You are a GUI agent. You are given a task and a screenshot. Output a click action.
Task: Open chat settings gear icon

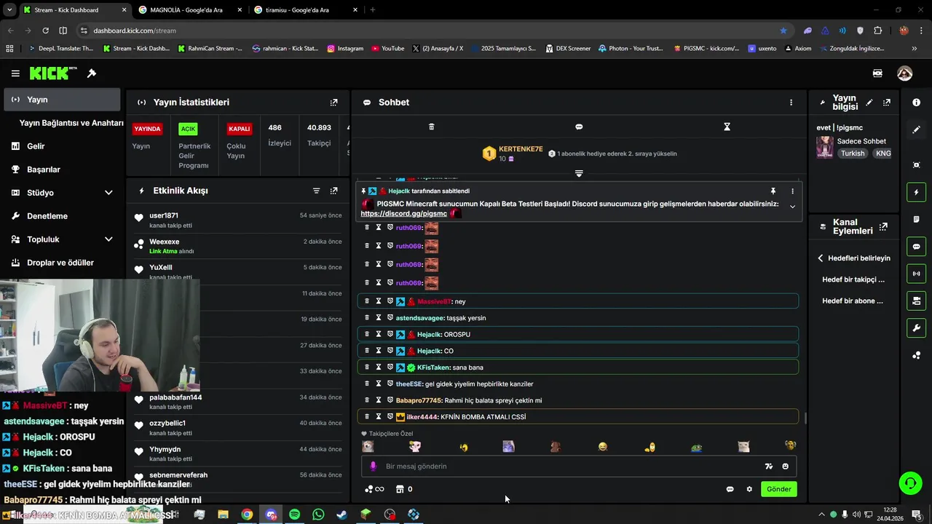point(749,489)
